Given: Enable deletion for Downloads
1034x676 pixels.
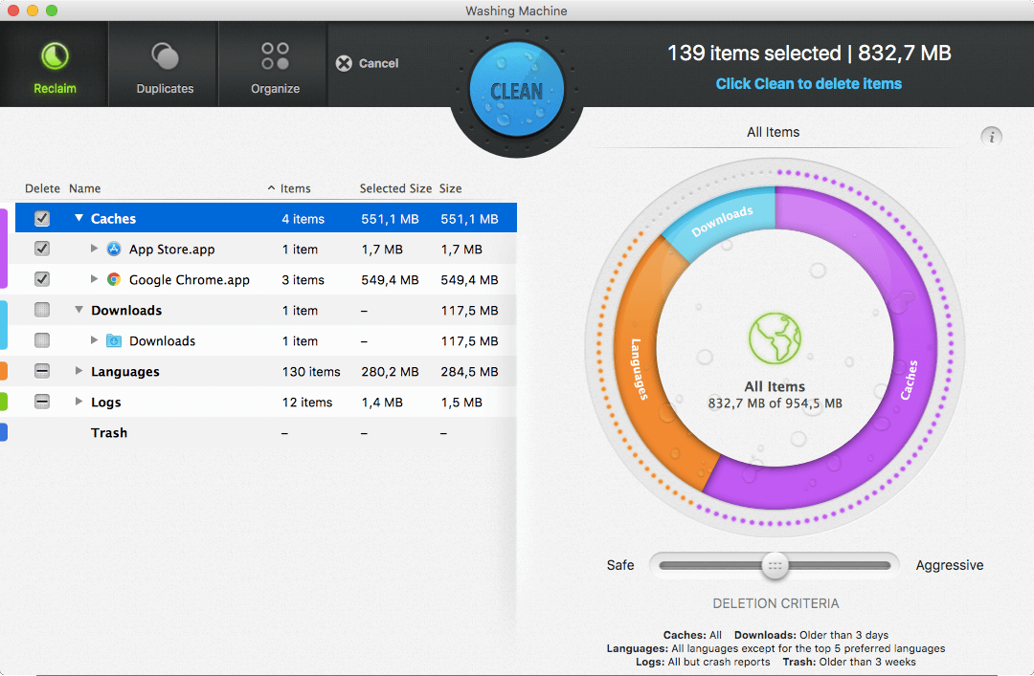Looking at the screenshot, I should 40,310.
